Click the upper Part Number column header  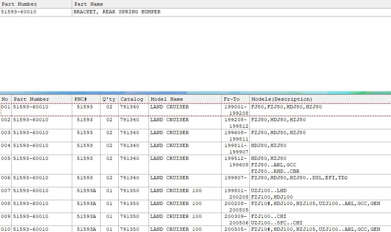pos(36,4)
